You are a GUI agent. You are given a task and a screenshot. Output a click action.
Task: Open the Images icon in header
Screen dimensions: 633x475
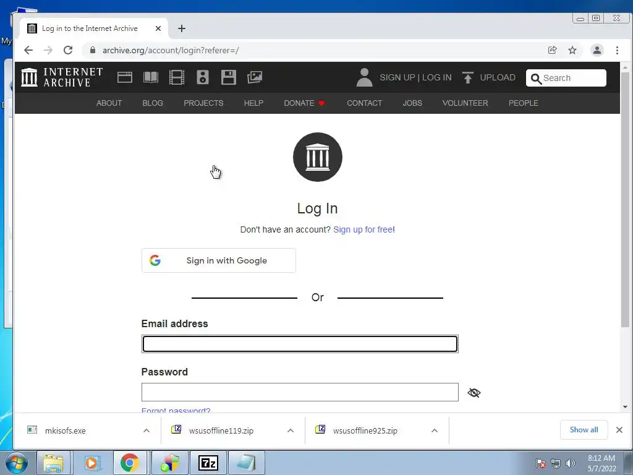255,77
